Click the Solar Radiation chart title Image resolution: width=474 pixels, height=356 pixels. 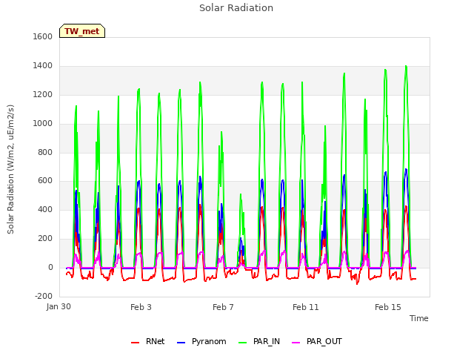coord(236,8)
